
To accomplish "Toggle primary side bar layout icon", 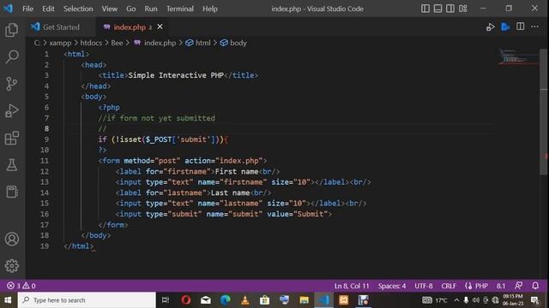I will pyautogui.click(x=425, y=9).
